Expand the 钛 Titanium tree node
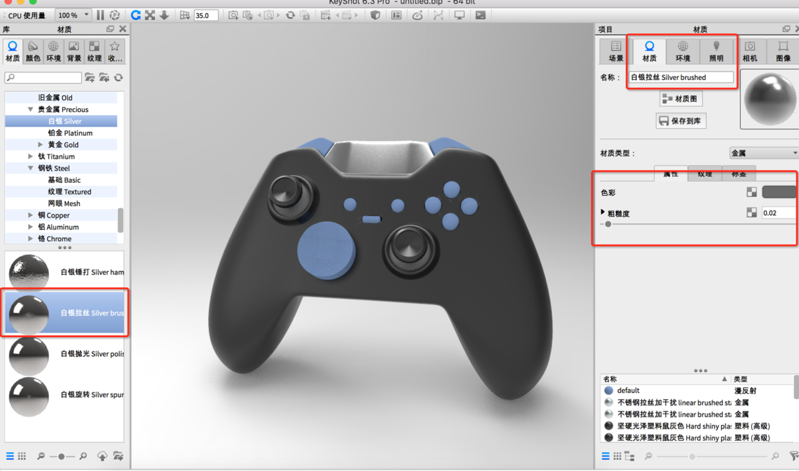This screenshot has width=799, height=471. coord(30,156)
